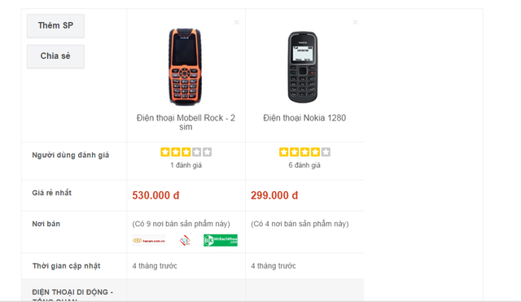Click the Thêm SP button
The width and height of the screenshot is (521, 302).
[55, 26]
